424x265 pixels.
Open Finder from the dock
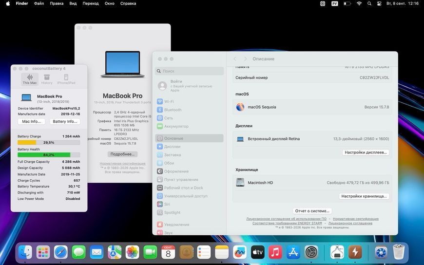(x=25, y=252)
